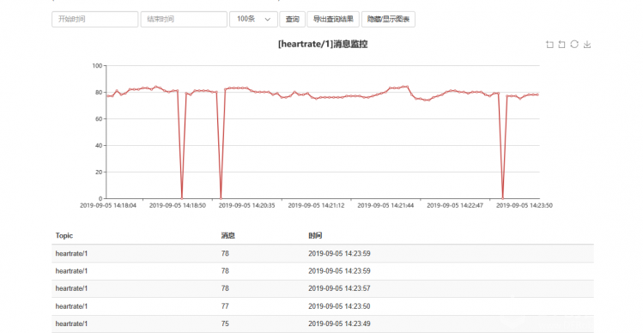The height and width of the screenshot is (333, 643).
Task: Click x-axis label 2019-09-05 14:22:47
Action: tap(455, 205)
